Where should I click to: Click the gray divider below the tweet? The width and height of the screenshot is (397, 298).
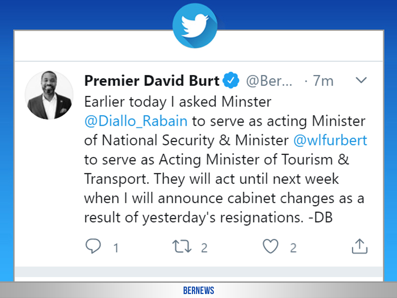coord(198,271)
